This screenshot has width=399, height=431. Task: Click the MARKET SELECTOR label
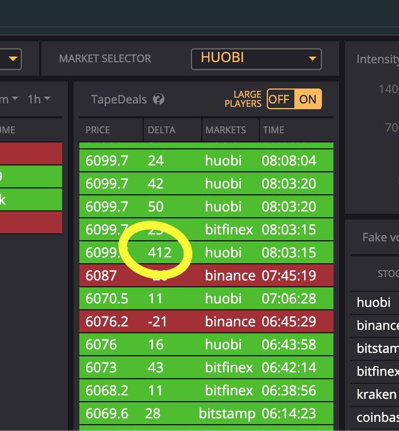(105, 59)
